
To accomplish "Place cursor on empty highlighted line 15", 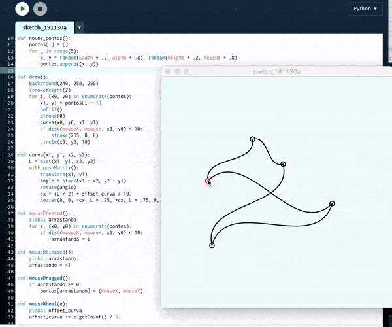I will coord(85,71).
